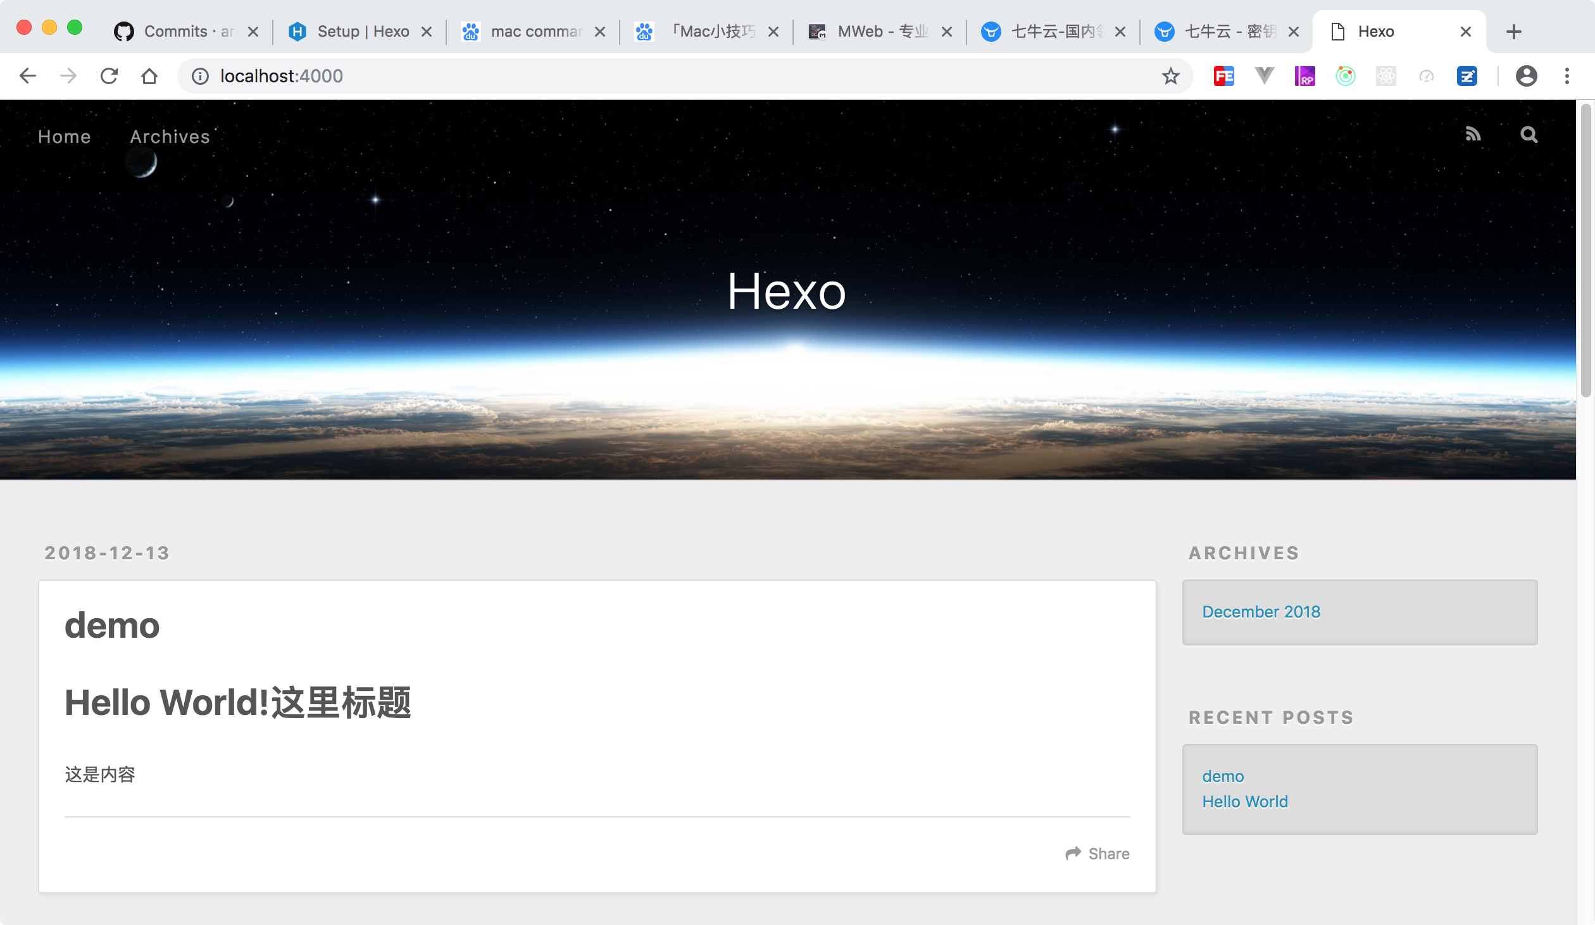The width and height of the screenshot is (1595, 925).
Task: Open Chrome three-dot menu
Action: 1567,77
